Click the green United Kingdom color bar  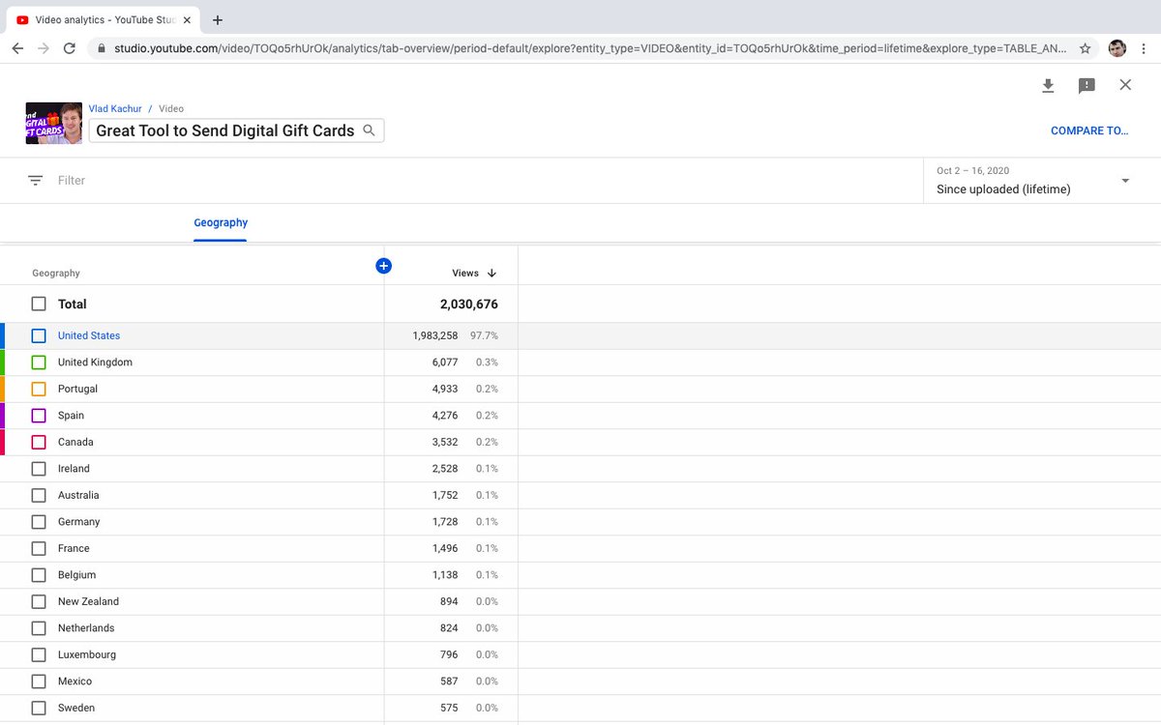coord(3,362)
